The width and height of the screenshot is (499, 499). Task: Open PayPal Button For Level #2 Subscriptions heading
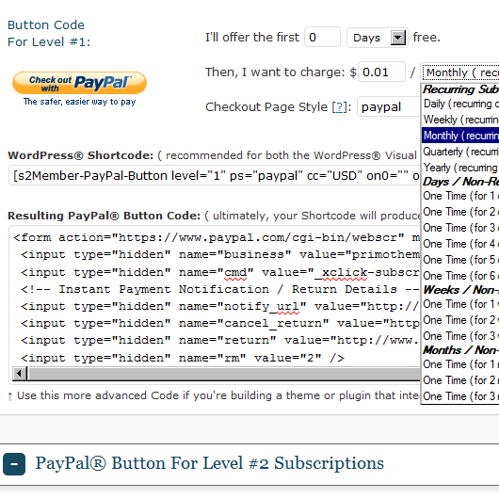point(209,463)
